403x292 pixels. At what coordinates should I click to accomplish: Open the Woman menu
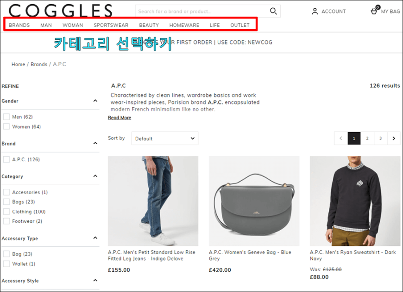(x=73, y=25)
